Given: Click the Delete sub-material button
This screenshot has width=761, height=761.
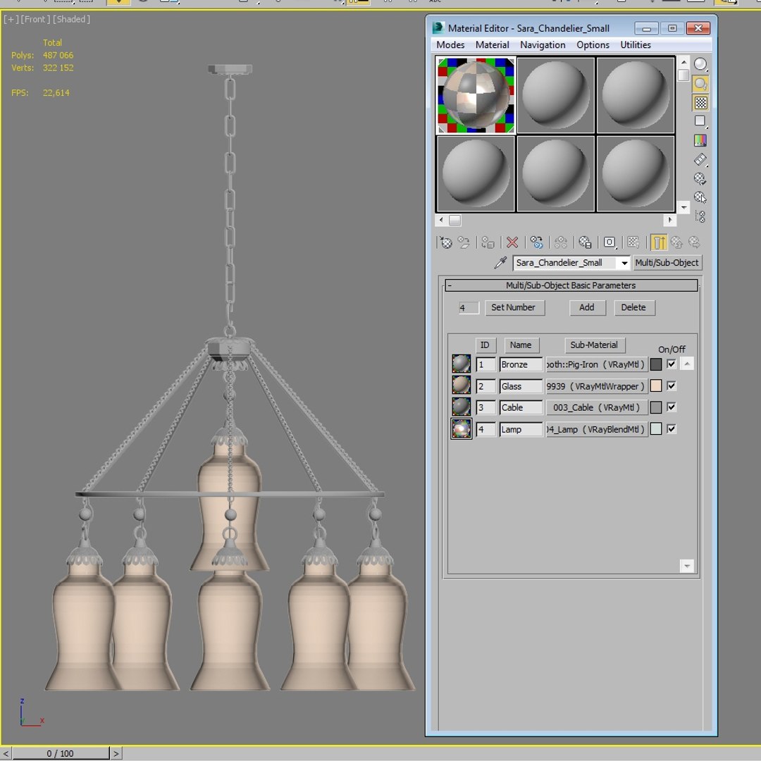Looking at the screenshot, I should coord(634,308).
